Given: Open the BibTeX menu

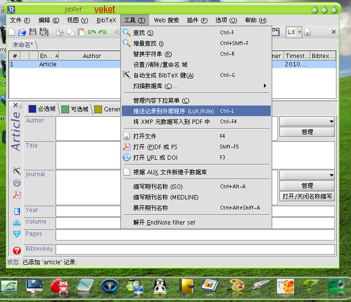Looking at the screenshot, I should pos(106,20).
